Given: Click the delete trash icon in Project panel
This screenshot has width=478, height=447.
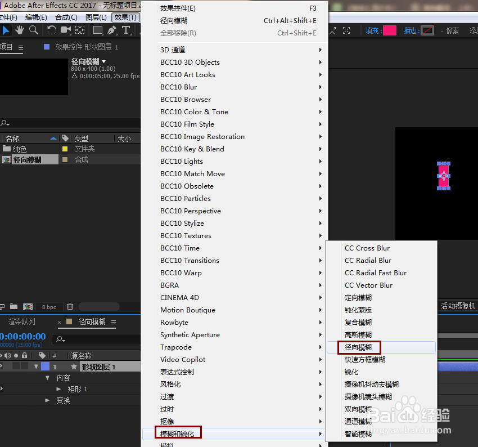Looking at the screenshot, I should [x=70, y=306].
